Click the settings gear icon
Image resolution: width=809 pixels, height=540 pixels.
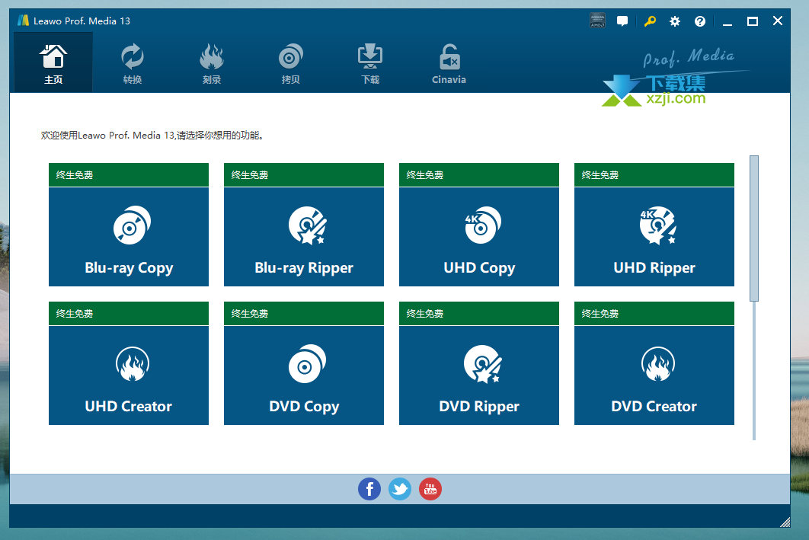click(675, 21)
